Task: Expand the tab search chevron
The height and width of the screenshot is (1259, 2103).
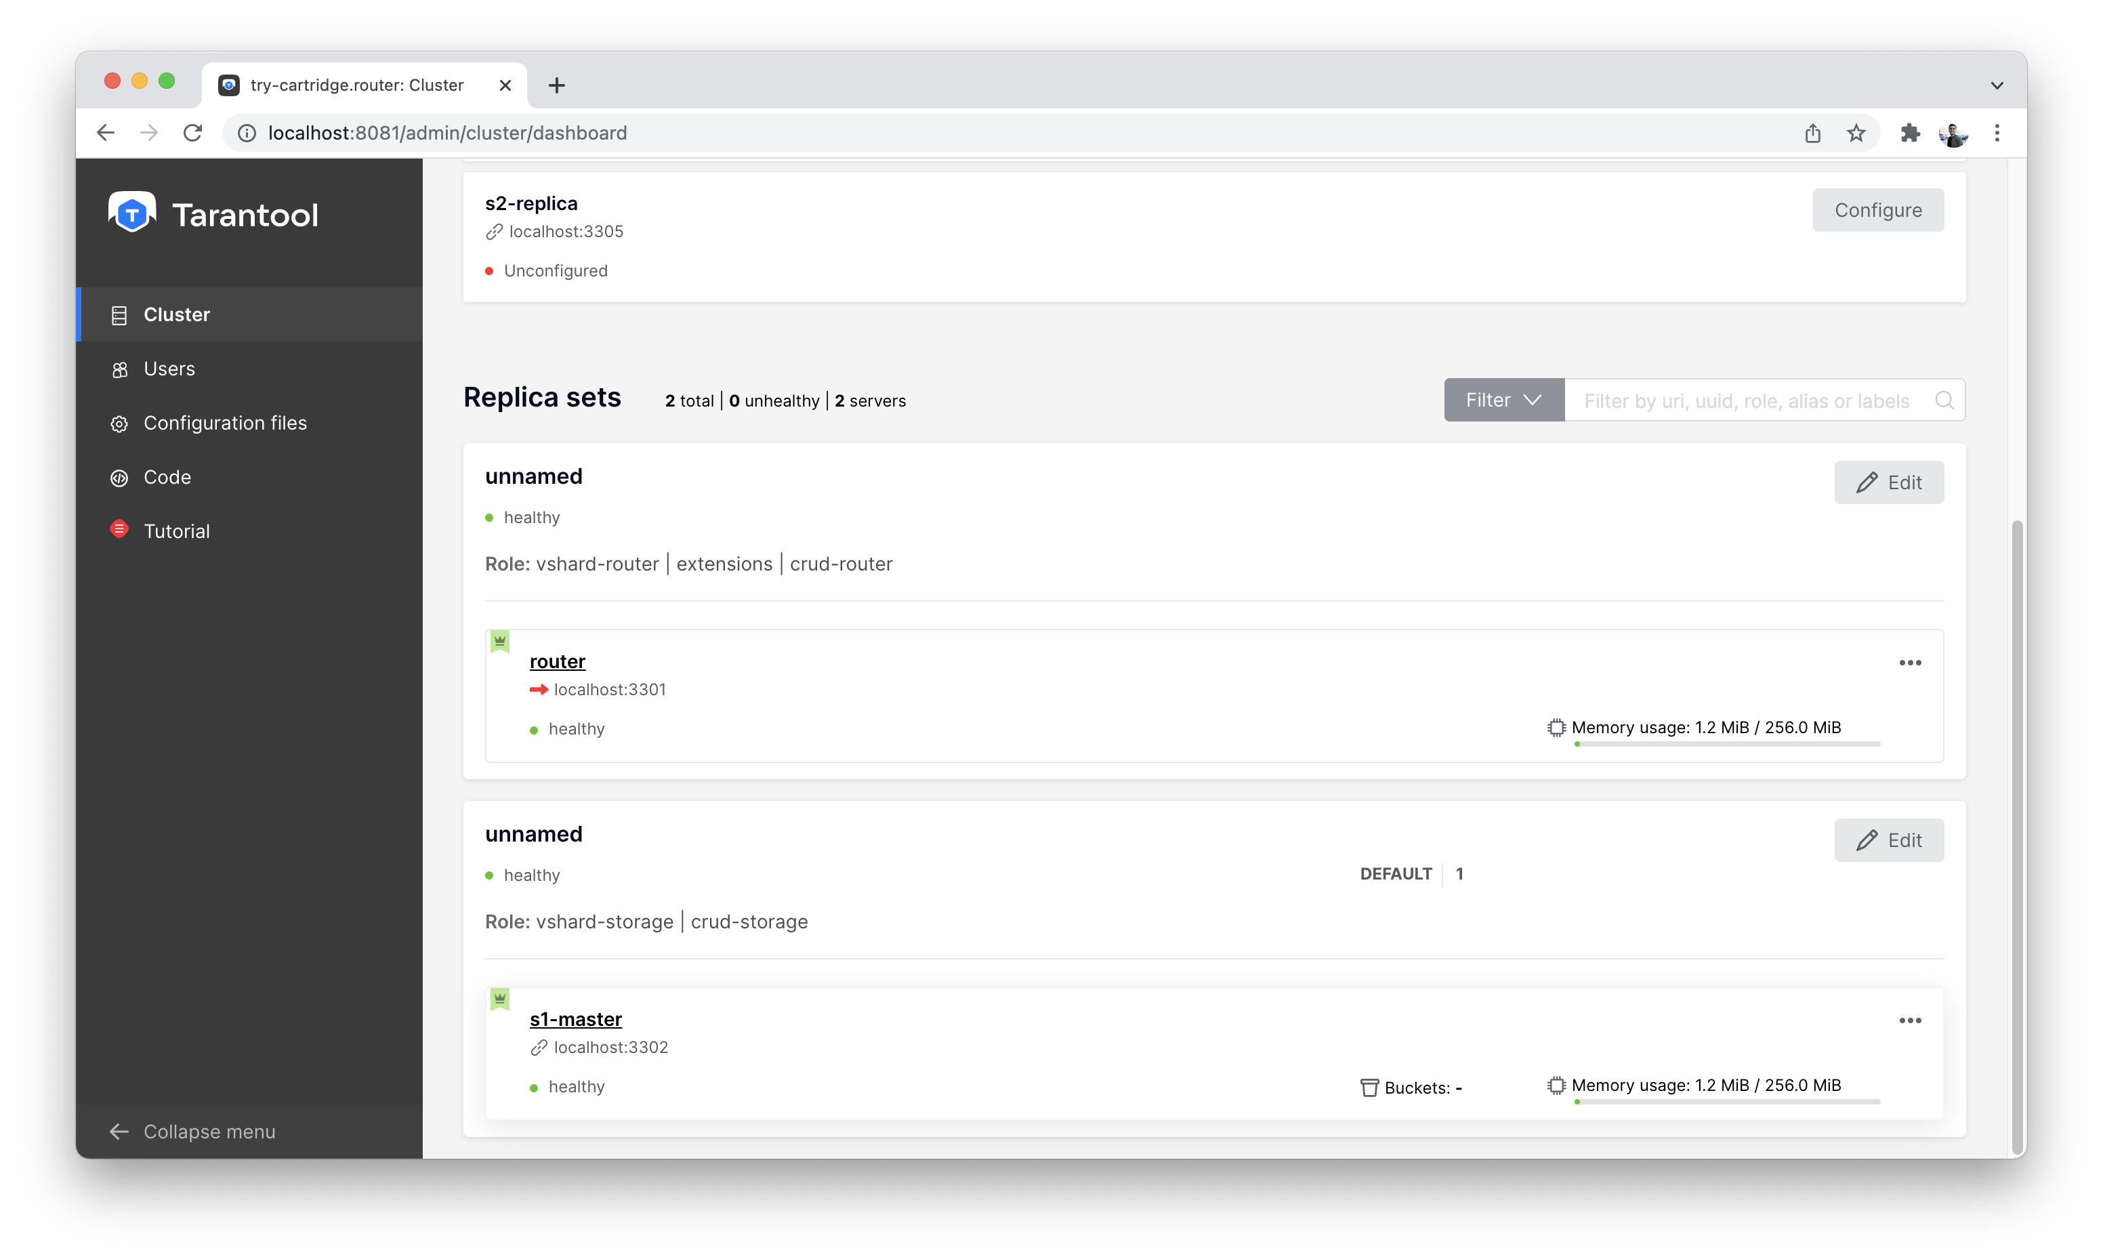Action: [x=1997, y=85]
